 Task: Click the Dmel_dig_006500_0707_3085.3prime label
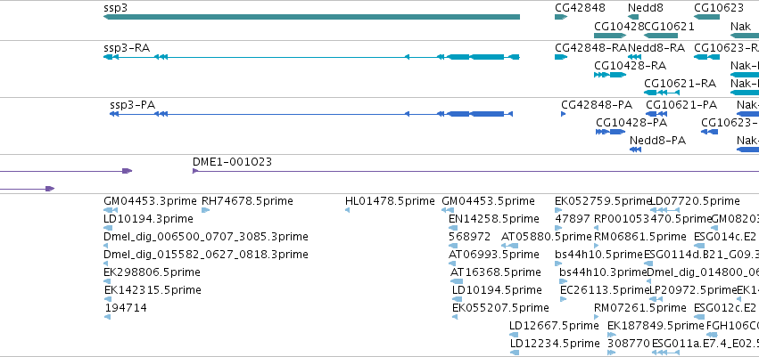(x=206, y=237)
